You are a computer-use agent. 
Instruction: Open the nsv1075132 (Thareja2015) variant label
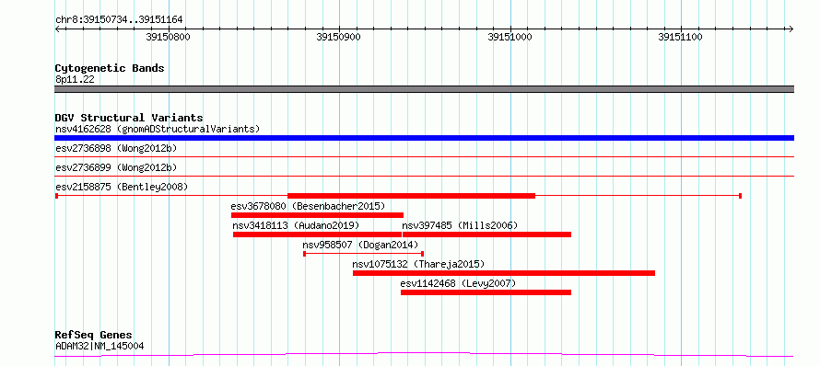(418, 264)
